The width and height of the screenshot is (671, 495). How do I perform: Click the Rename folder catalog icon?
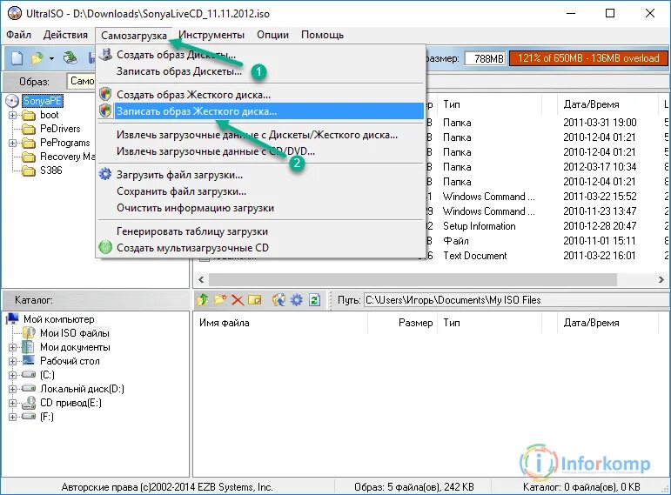coord(255,300)
